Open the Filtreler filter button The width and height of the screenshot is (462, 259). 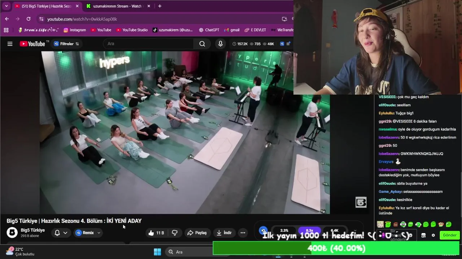tap(66, 44)
